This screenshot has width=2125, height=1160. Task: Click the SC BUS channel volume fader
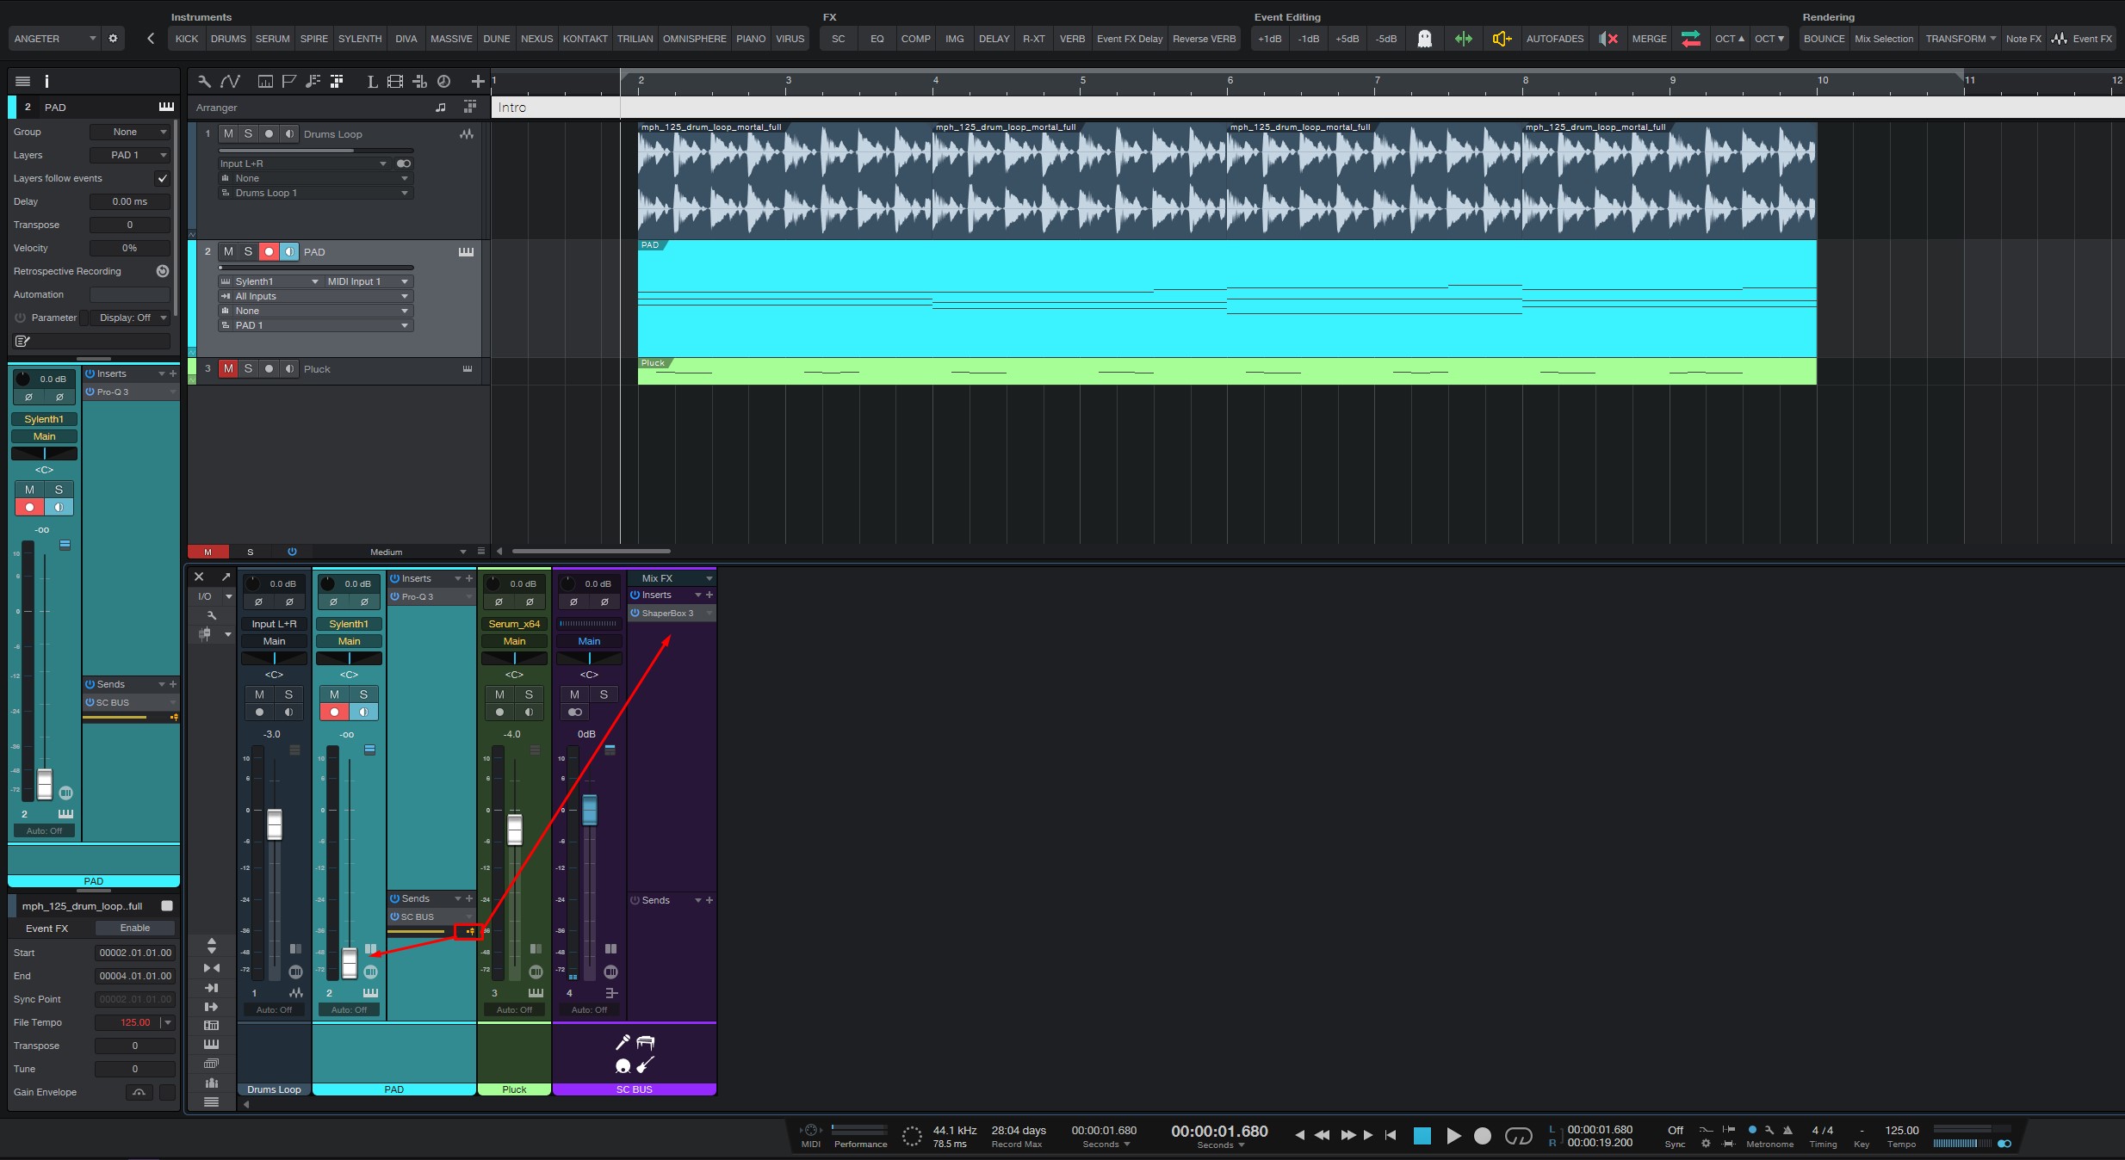590,809
